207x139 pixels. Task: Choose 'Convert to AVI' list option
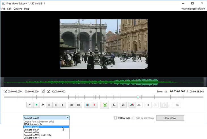point(46,127)
